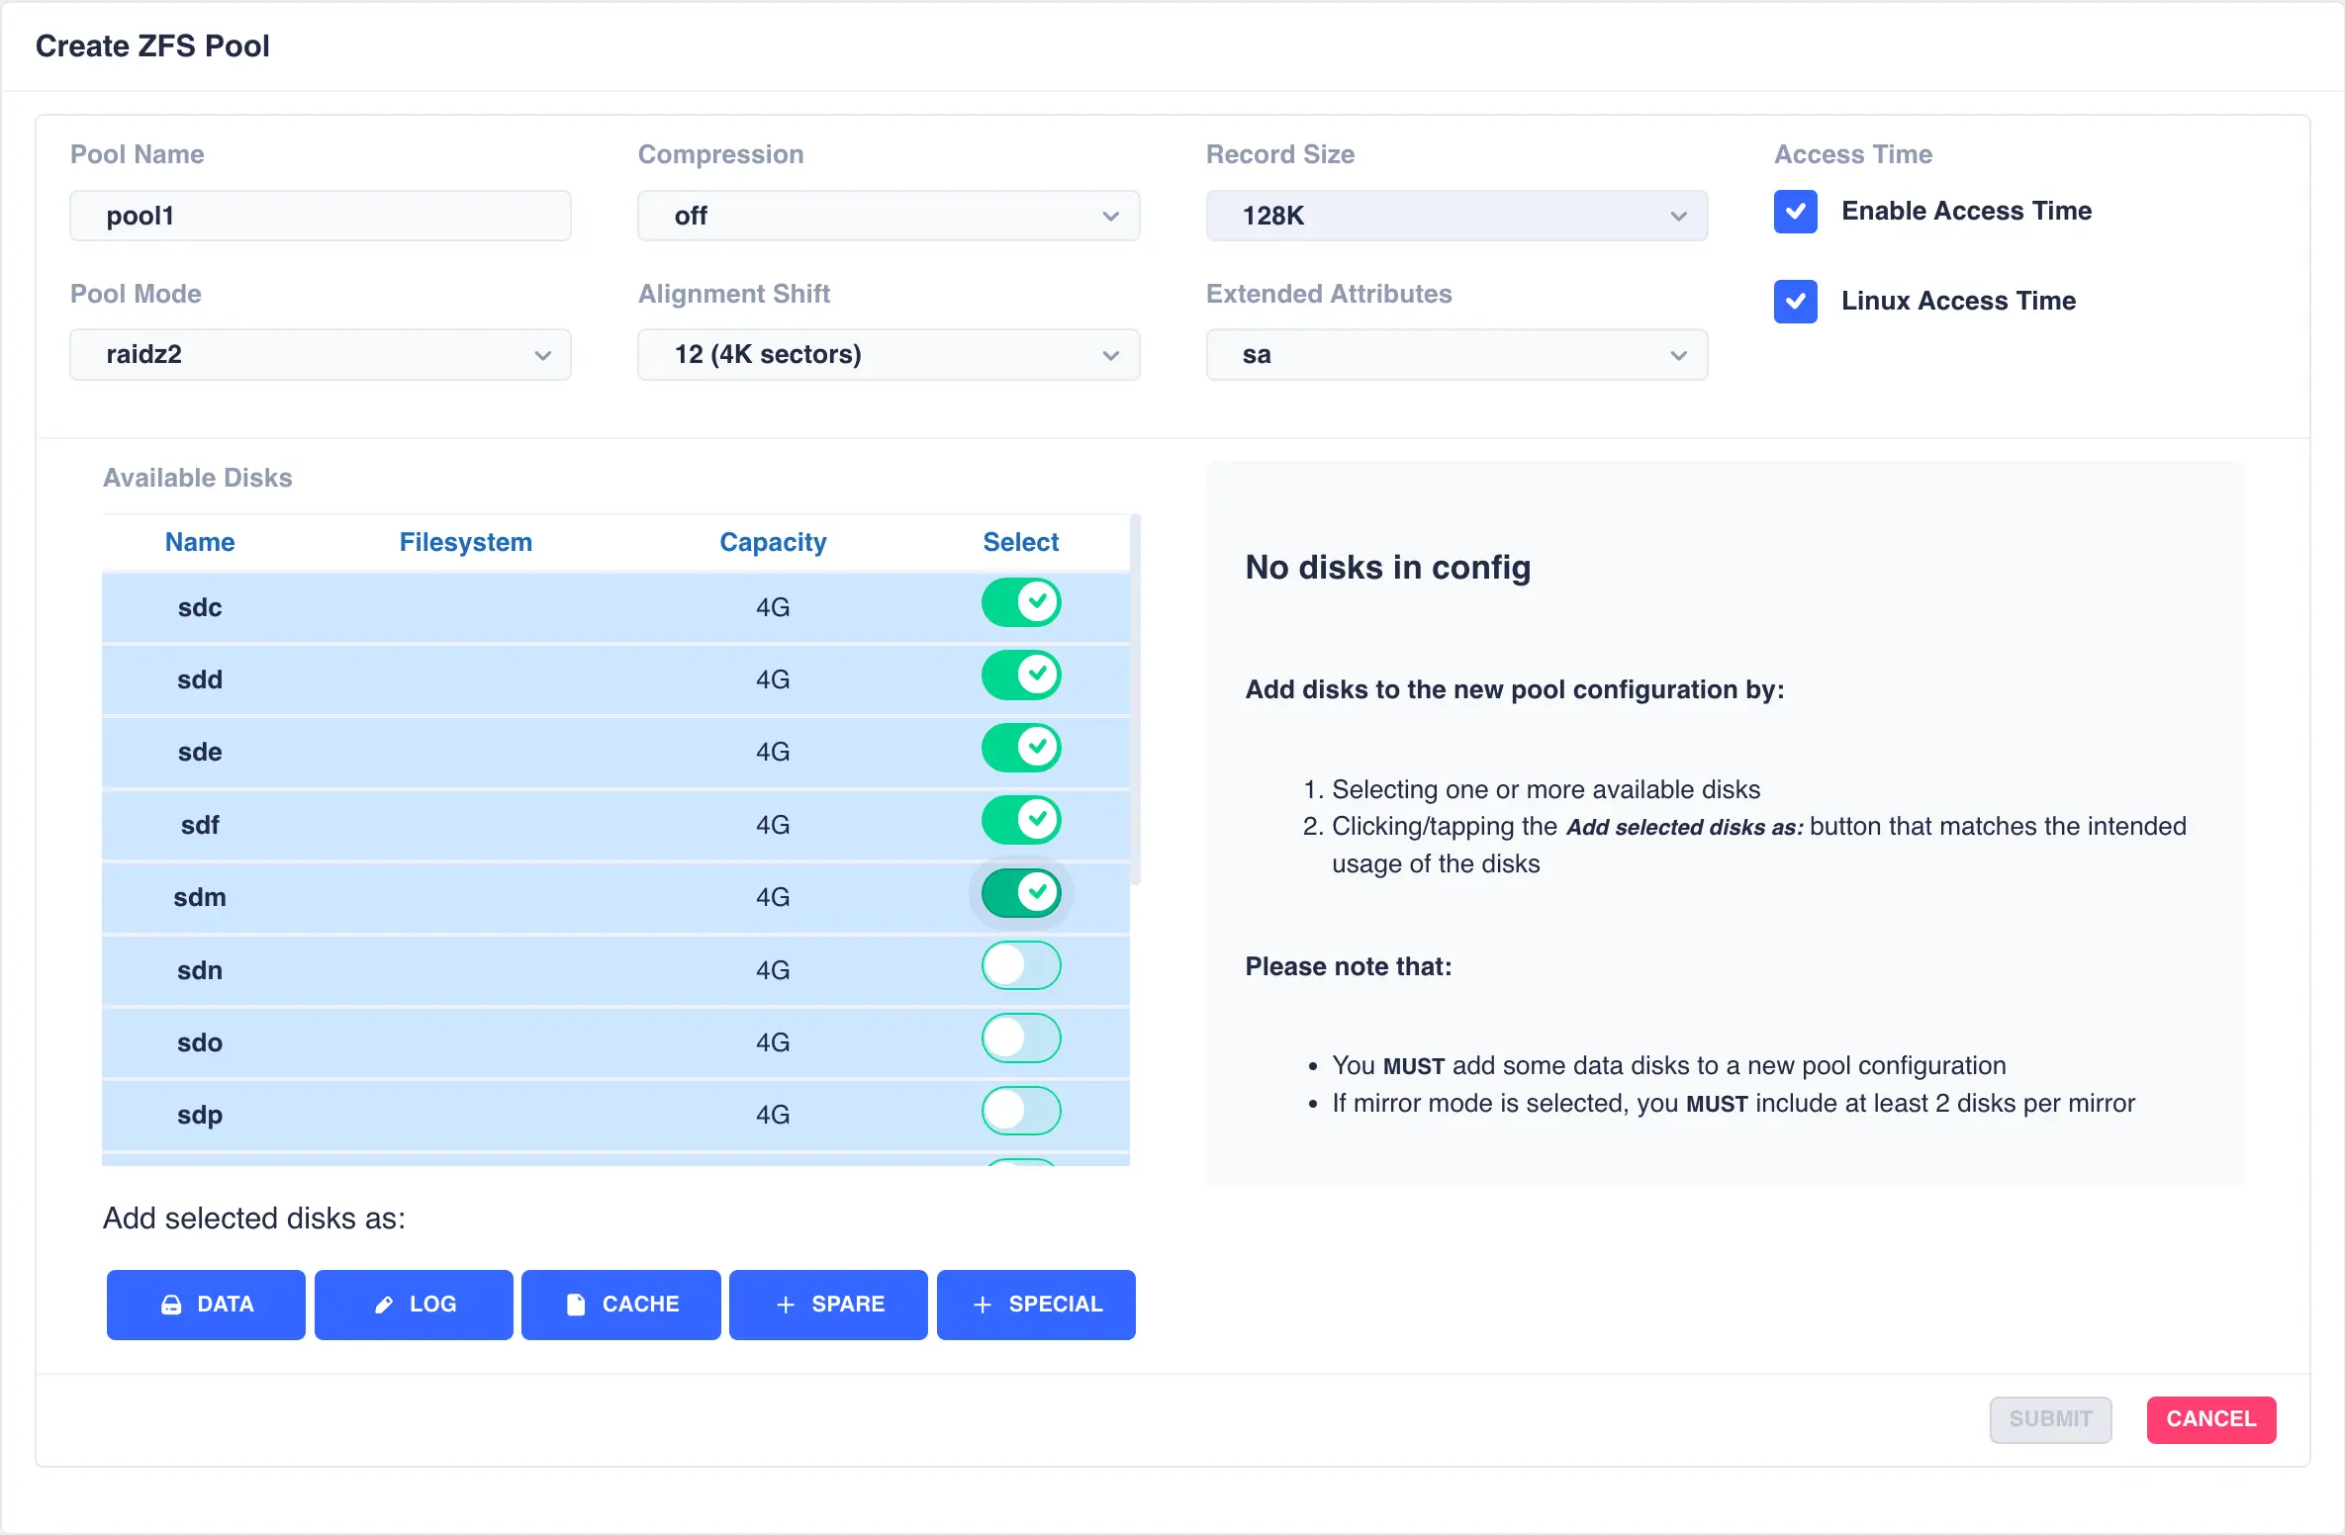This screenshot has width=2345, height=1535.
Task: Uncheck Linux Access Time checkbox
Action: tap(1795, 302)
